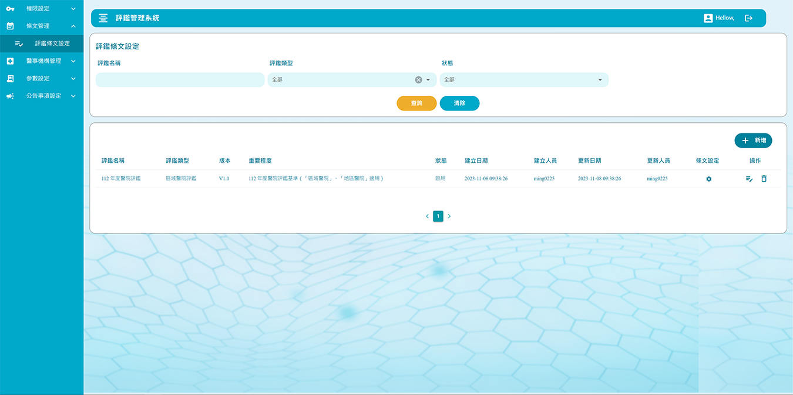Click the 清除 clear button
The width and height of the screenshot is (793, 395).
[x=459, y=103]
